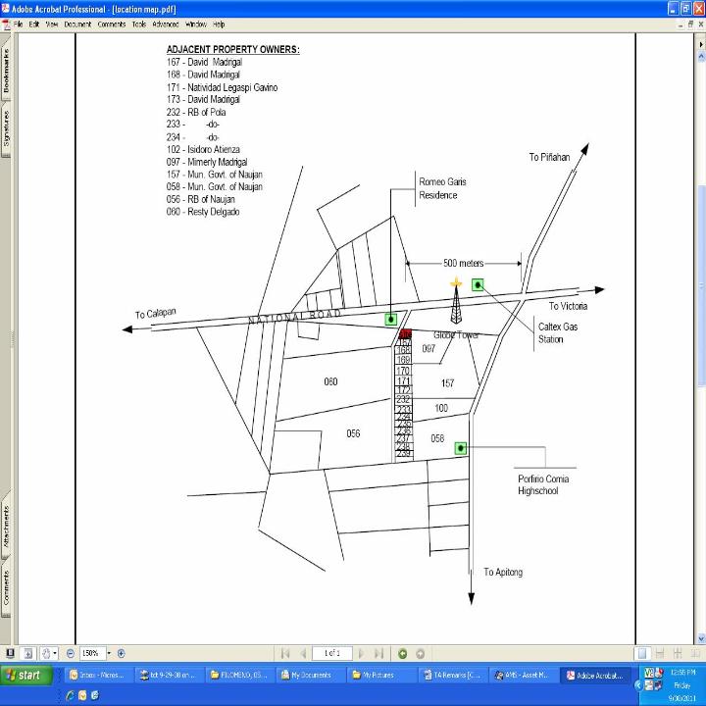Screen dimensions: 706x706
Task: Open the Document menu
Action: point(77,24)
